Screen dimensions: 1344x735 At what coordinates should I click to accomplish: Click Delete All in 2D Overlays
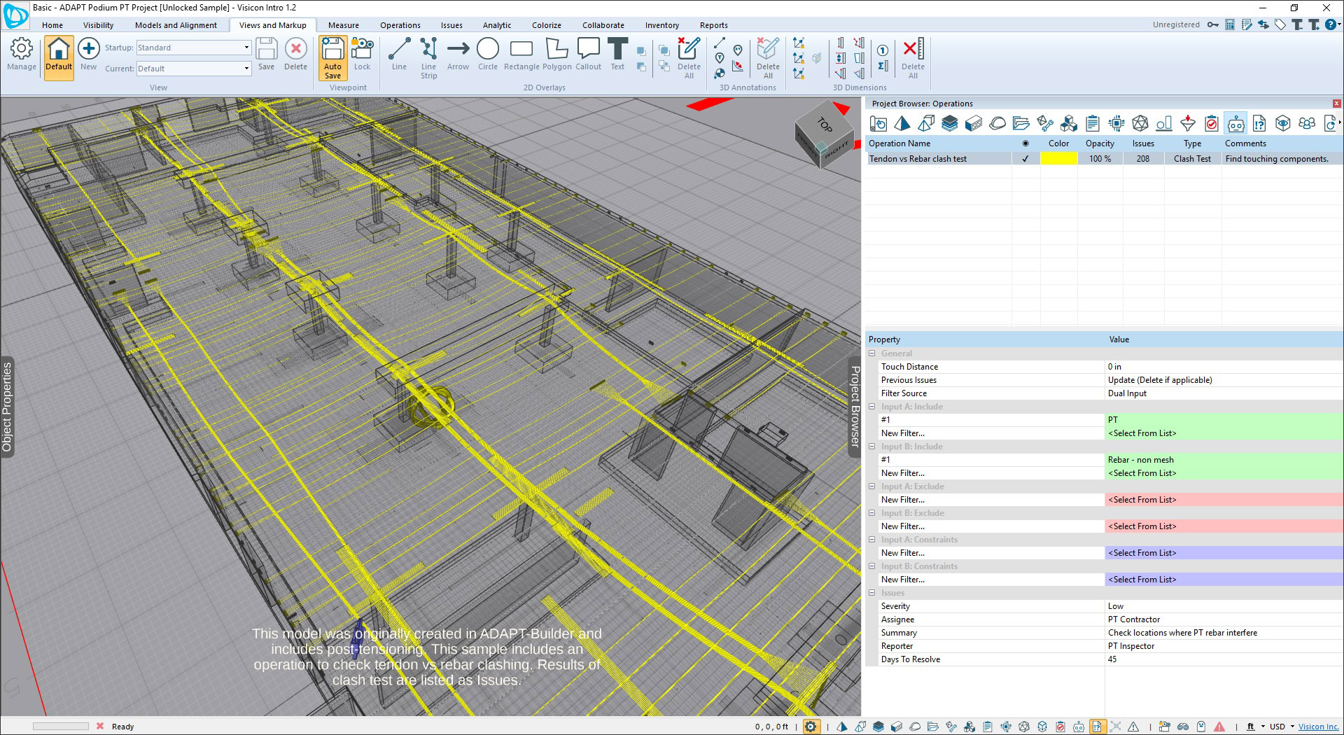689,58
